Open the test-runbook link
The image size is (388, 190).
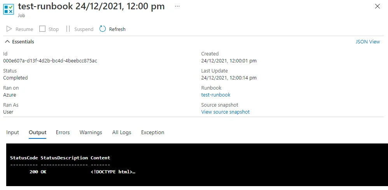[x=216, y=95]
